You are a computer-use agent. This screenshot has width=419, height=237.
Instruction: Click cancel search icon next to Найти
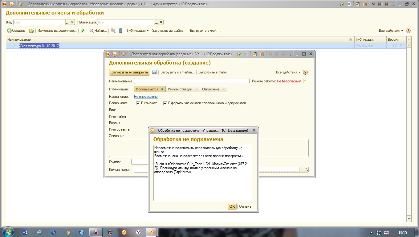click(113, 31)
